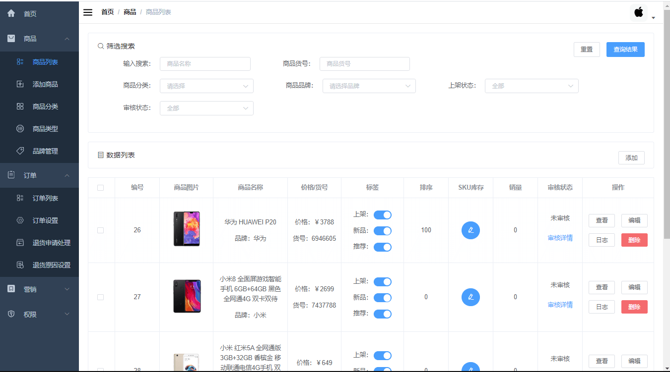Click the tag icon beside 品牌管理
Screen dimensions: 670x372
pos(20,151)
